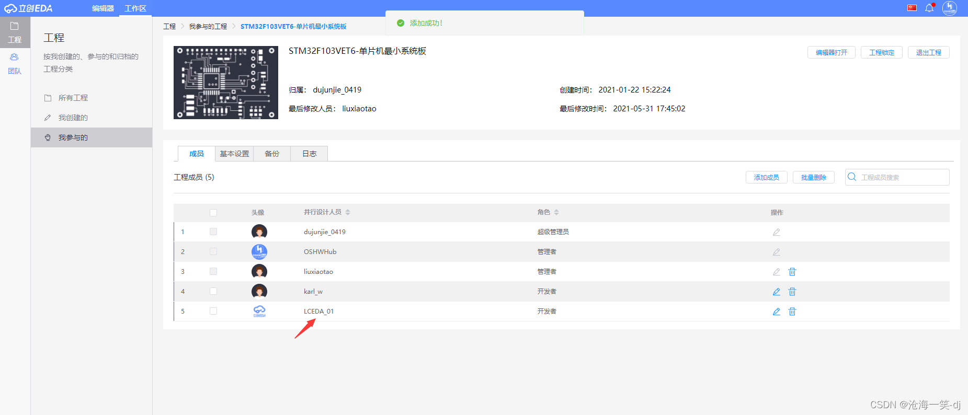968x415 pixels.
Task: Select 我创建的 in sidebar
Action: (92, 118)
